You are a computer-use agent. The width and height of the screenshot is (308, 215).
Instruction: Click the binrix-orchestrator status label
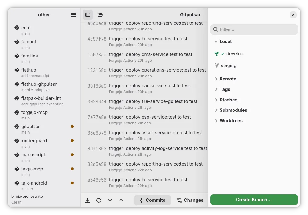[28, 196]
